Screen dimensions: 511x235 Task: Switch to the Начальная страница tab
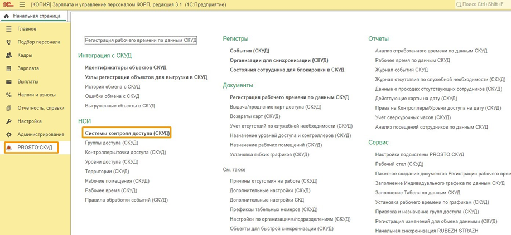pos(37,16)
